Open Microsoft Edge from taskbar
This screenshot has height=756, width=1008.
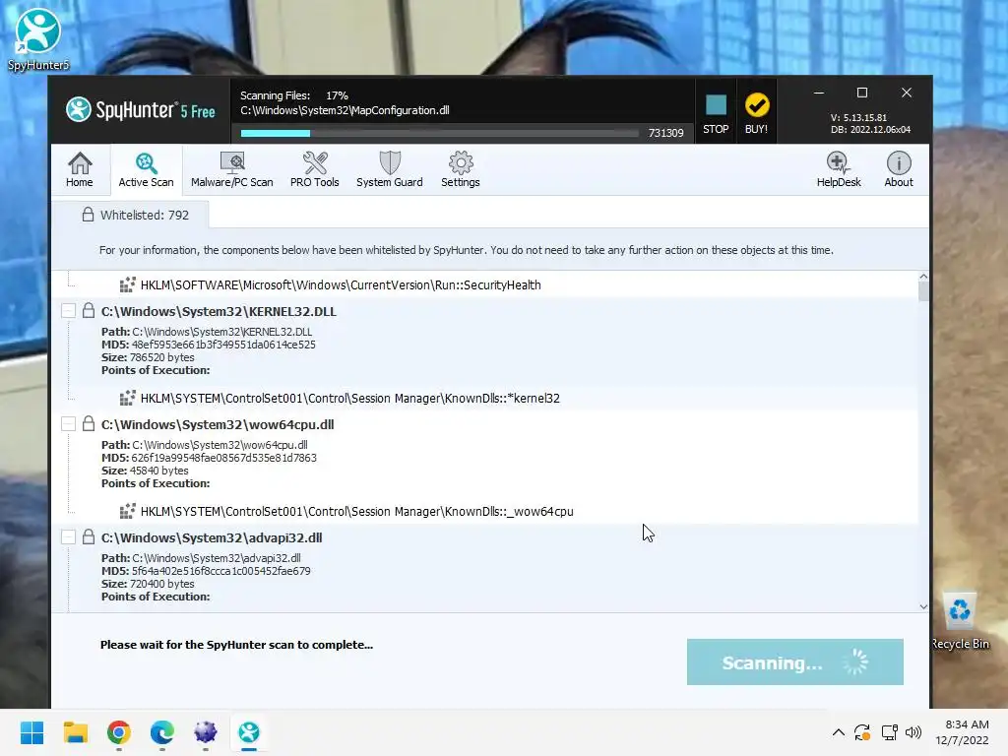(162, 732)
